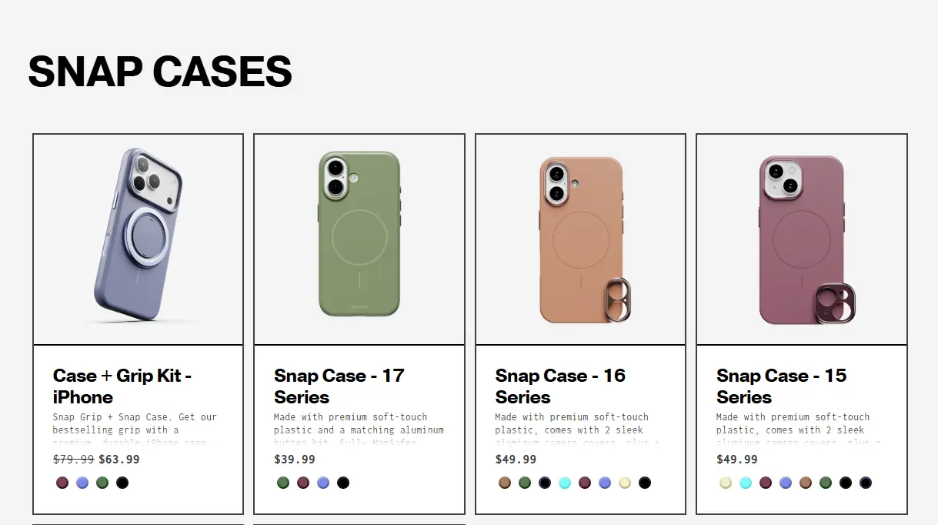The image size is (938, 525).
Task: Select the green swatch on Snap Case 15 Series
Action: [825, 483]
